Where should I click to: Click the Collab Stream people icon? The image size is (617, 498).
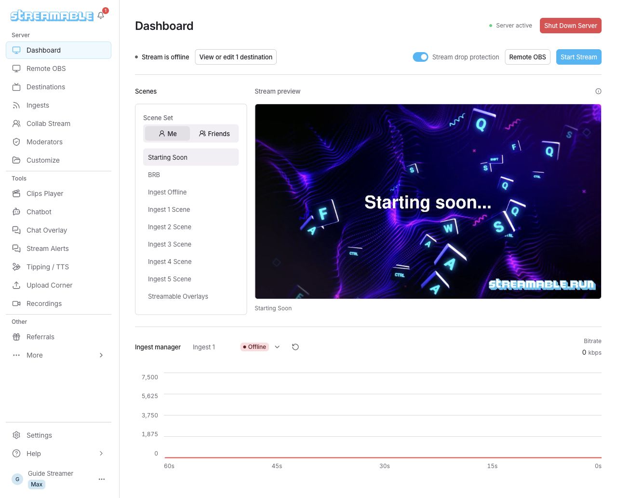click(16, 124)
